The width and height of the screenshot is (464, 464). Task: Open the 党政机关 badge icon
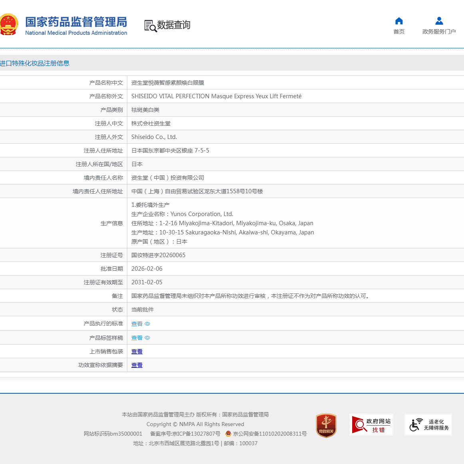(326, 425)
